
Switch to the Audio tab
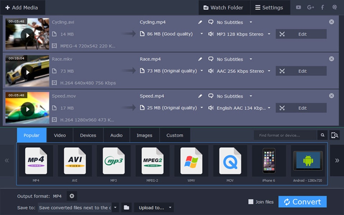(116, 135)
